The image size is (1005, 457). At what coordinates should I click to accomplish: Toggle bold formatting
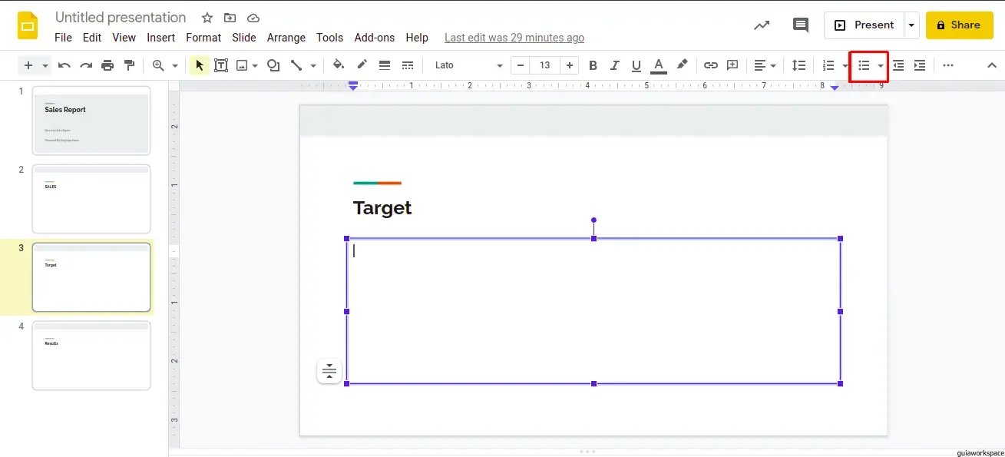tap(593, 65)
